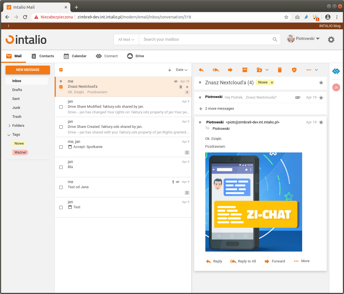Viewport: 344px width, 294px height.
Task: Click toolbar Reply All icon
Action: coord(216,70)
